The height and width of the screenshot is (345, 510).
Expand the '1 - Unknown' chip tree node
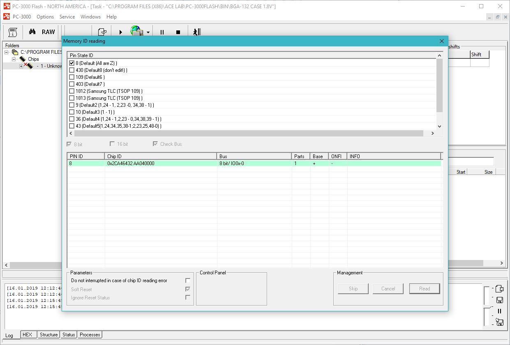pyautogui.click(x=21, y=66)
